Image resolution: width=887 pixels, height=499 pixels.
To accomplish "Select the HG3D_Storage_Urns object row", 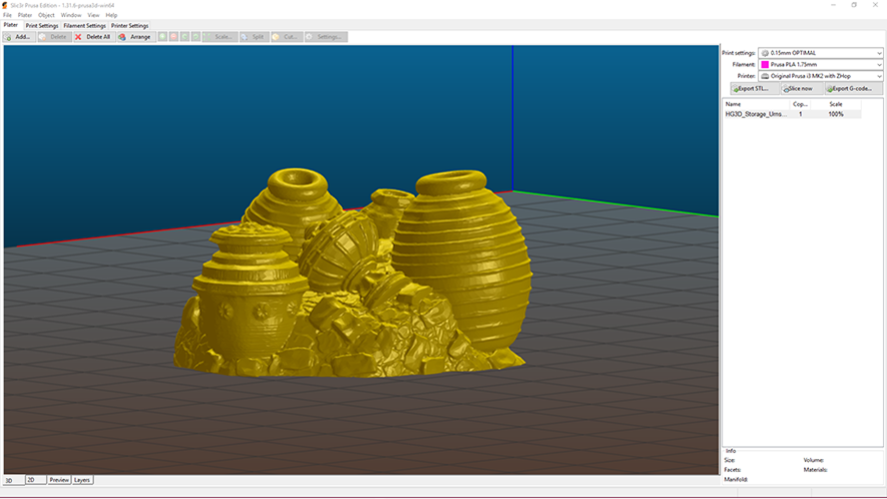I will coord(792,114).
